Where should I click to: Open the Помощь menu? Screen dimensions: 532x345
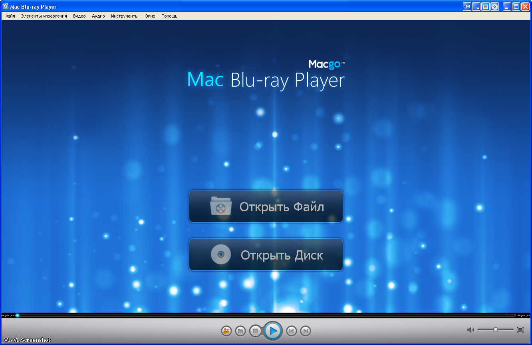(169, 16)
